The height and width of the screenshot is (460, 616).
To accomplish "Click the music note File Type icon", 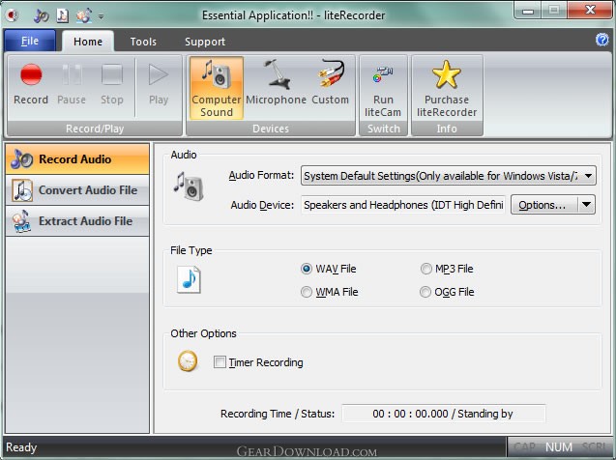I will click(189, 280).
